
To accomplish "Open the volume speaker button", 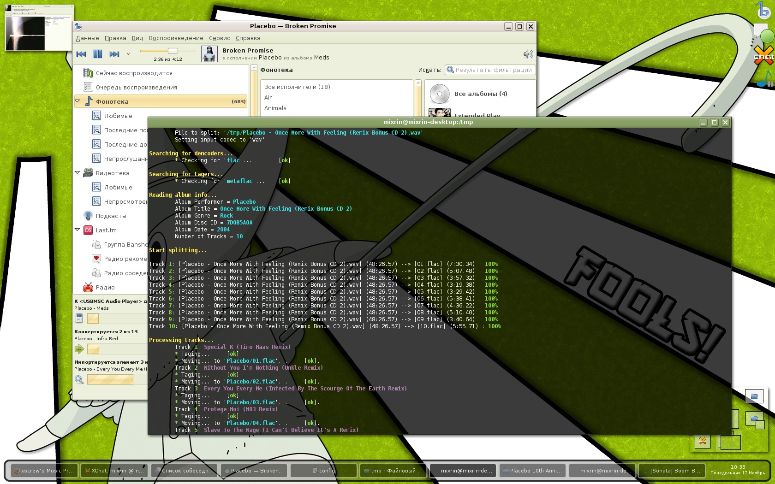I will point(528,54).
